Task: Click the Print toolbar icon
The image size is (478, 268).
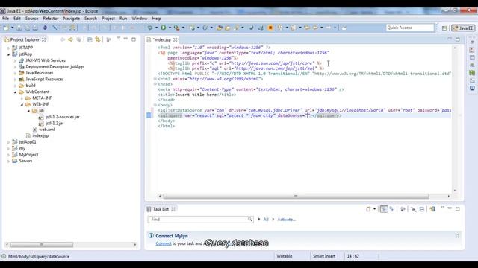Action: (x=35, y=28)
